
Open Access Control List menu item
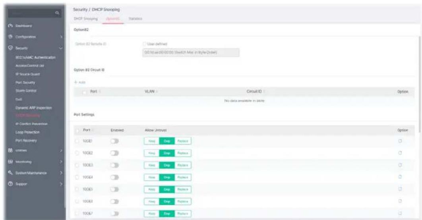pos(30,66)
